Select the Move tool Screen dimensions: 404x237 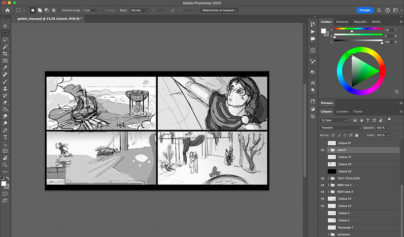(5, 26)
